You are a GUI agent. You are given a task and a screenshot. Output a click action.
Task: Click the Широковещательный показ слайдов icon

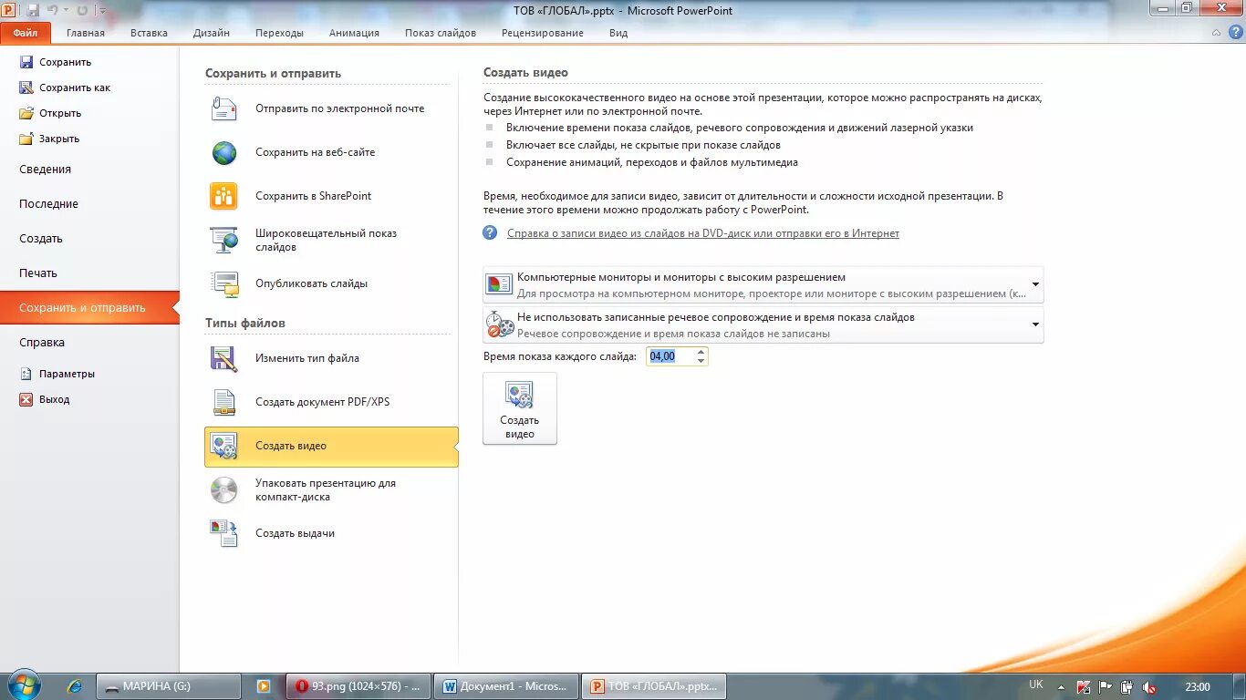(224, 240)
